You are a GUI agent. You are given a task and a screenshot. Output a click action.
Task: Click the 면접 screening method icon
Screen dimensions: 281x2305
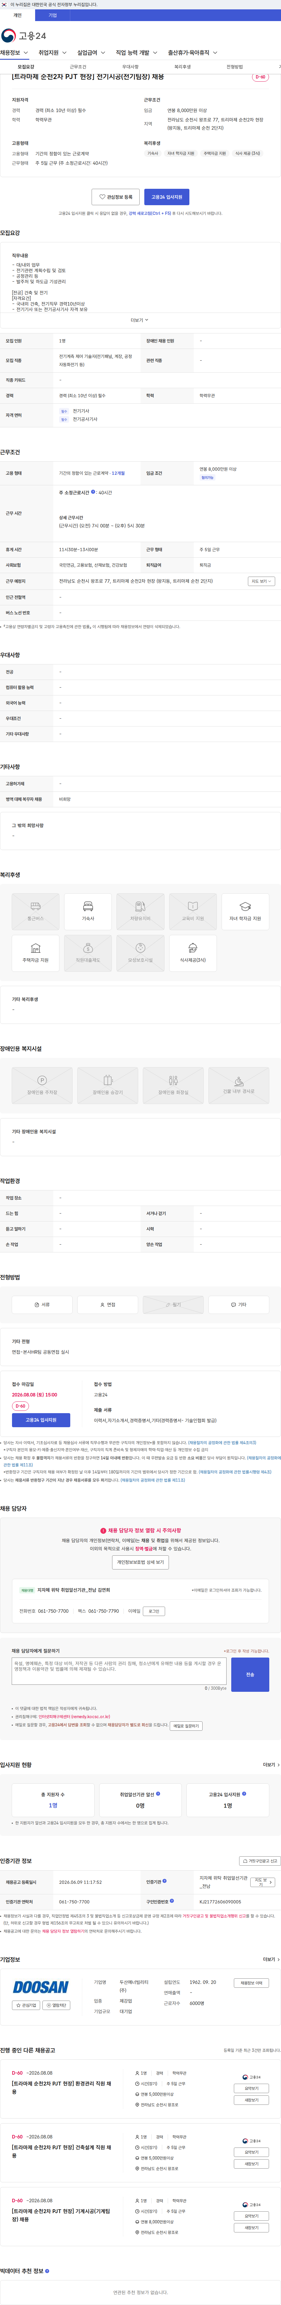click(107, 1305)
